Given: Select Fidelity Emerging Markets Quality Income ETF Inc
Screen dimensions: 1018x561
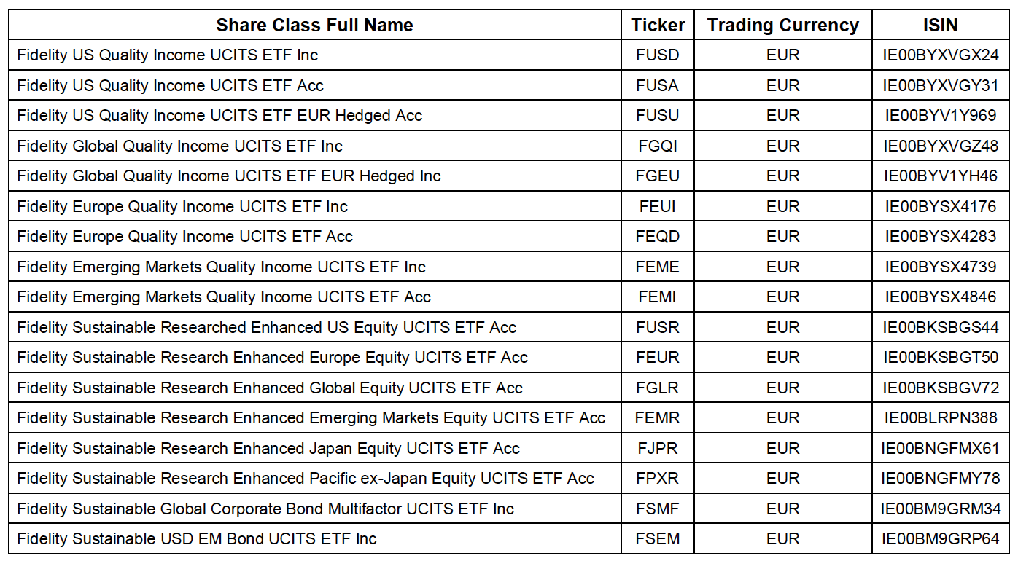Looking at the screenshot, I should (x=221, y=267).
